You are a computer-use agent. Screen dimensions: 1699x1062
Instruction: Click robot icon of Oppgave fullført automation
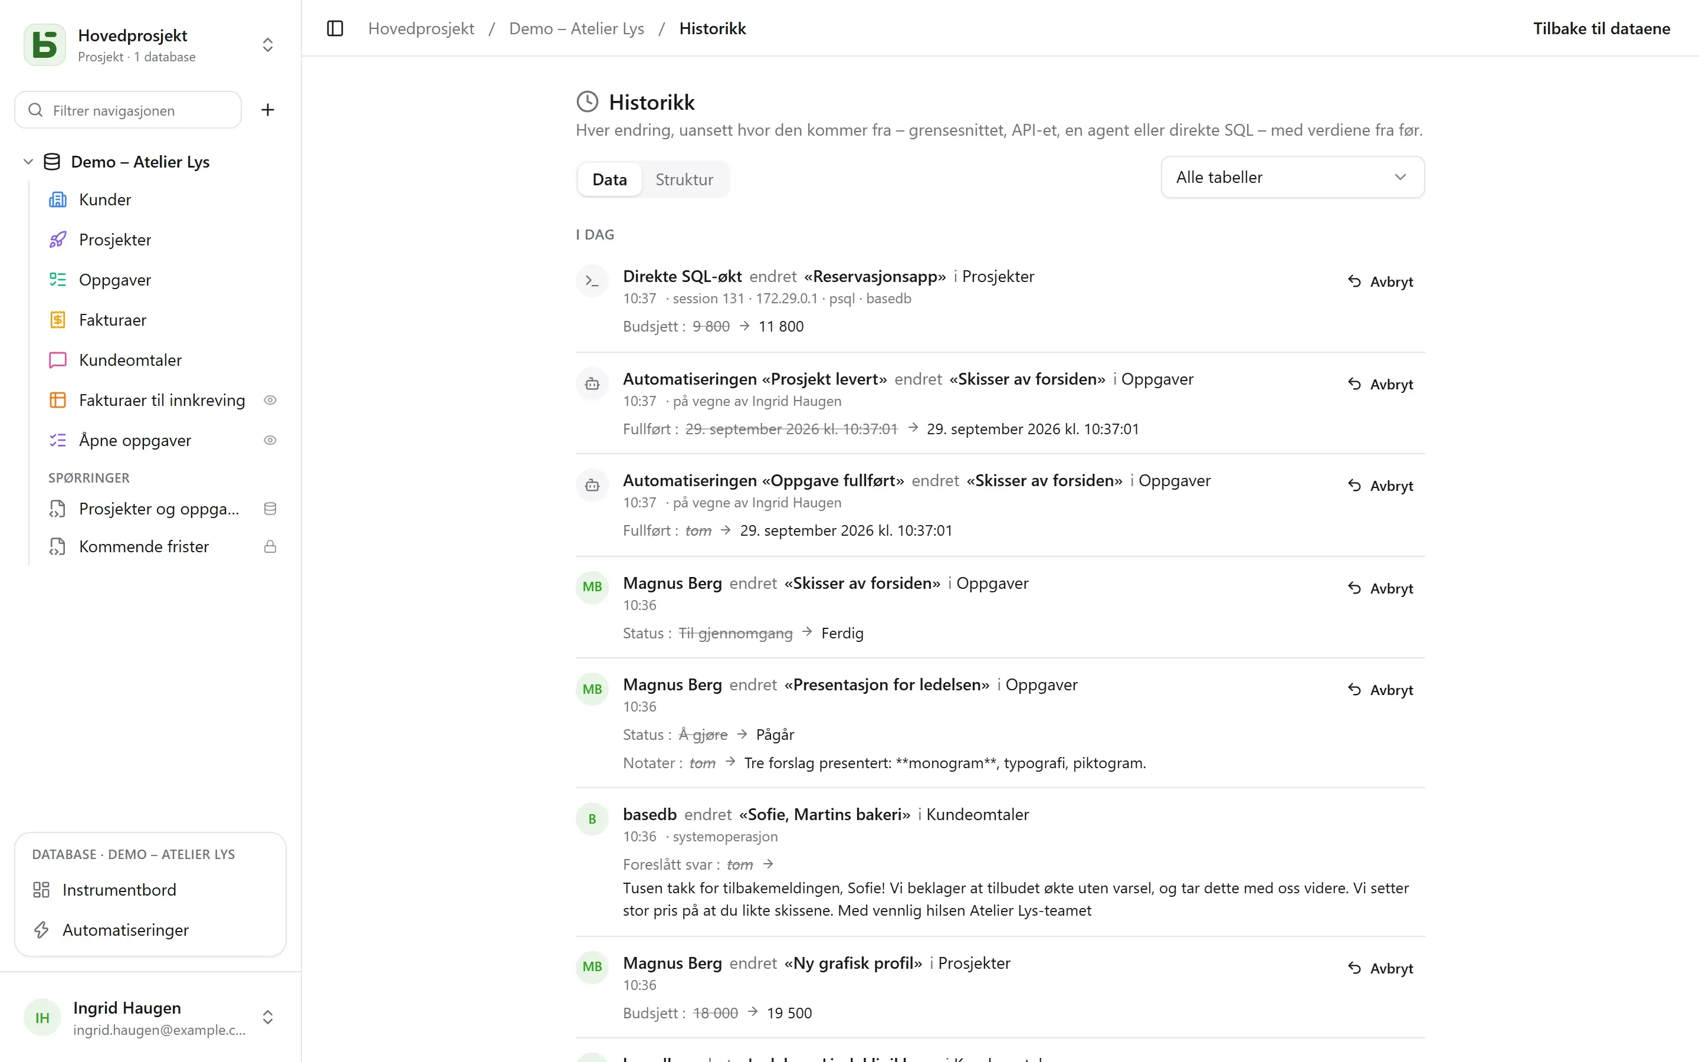click(592, 486)
